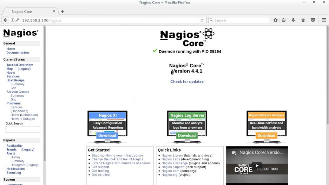
Task: Open Event Log
Action: coord(14,173)
